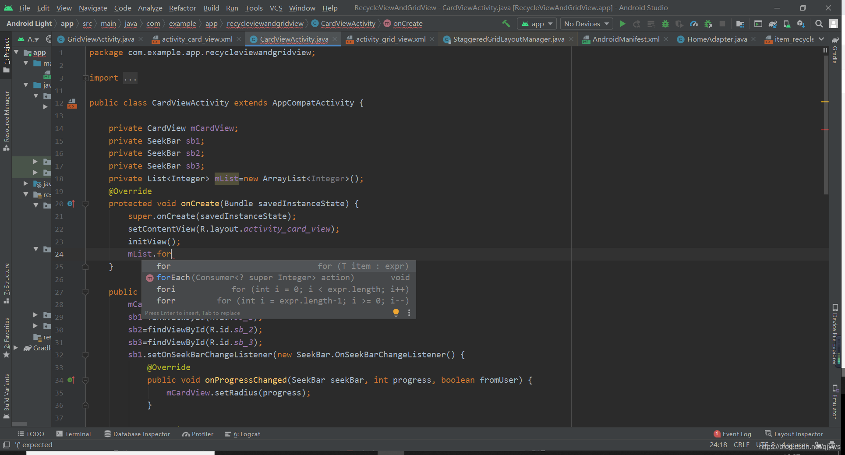Screen dimensions: 845x455
Task: Toggle the Device File Explorer panel
Action: click(835, 334)
